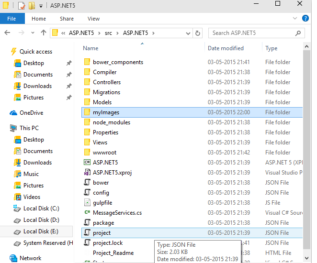Click the pin icon beside pinned Pictures
This screenshot has width=317, height=263.
69,98
